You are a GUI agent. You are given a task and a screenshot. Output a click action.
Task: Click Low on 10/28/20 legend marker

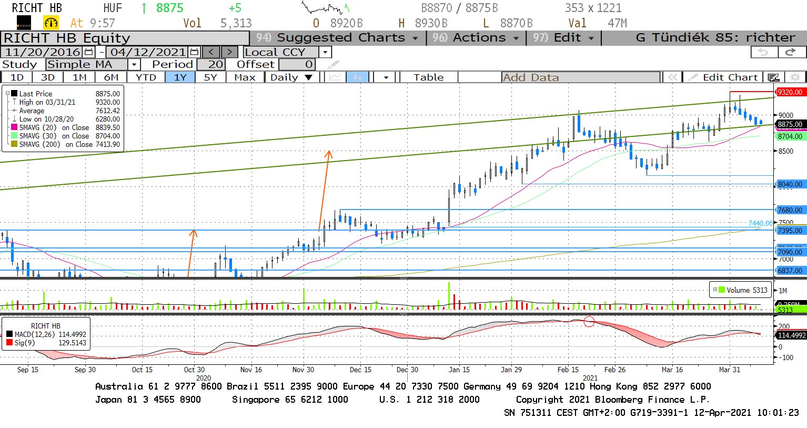(15, 119)
